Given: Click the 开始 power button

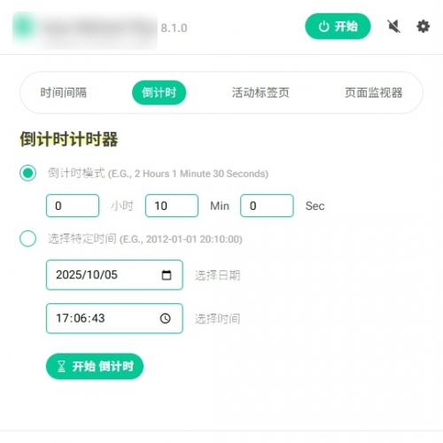Looking at the screenshot, I should coord(338,27).
